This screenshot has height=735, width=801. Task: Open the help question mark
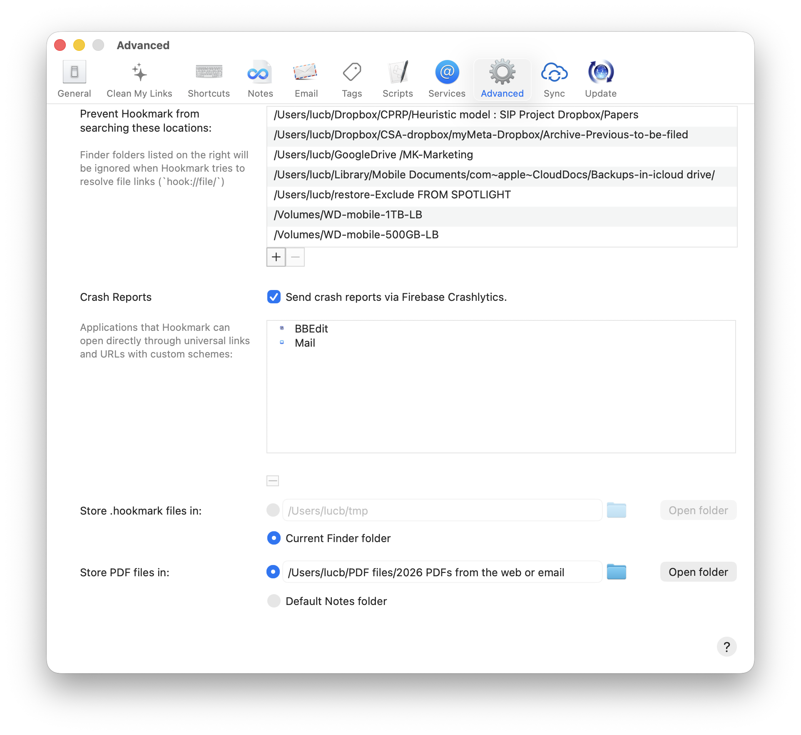tap(727, 646)
